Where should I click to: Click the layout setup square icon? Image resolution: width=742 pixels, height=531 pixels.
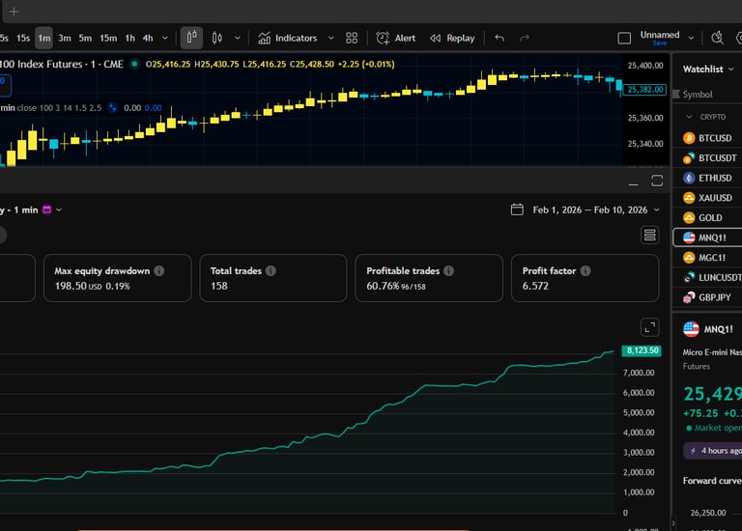coord(624,38)
